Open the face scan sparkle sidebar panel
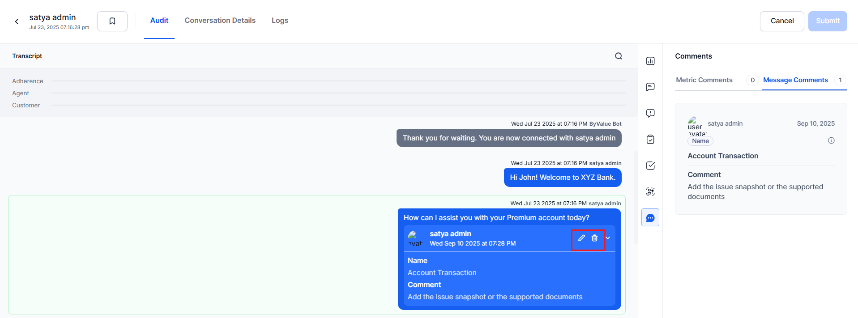 point(650,191)
